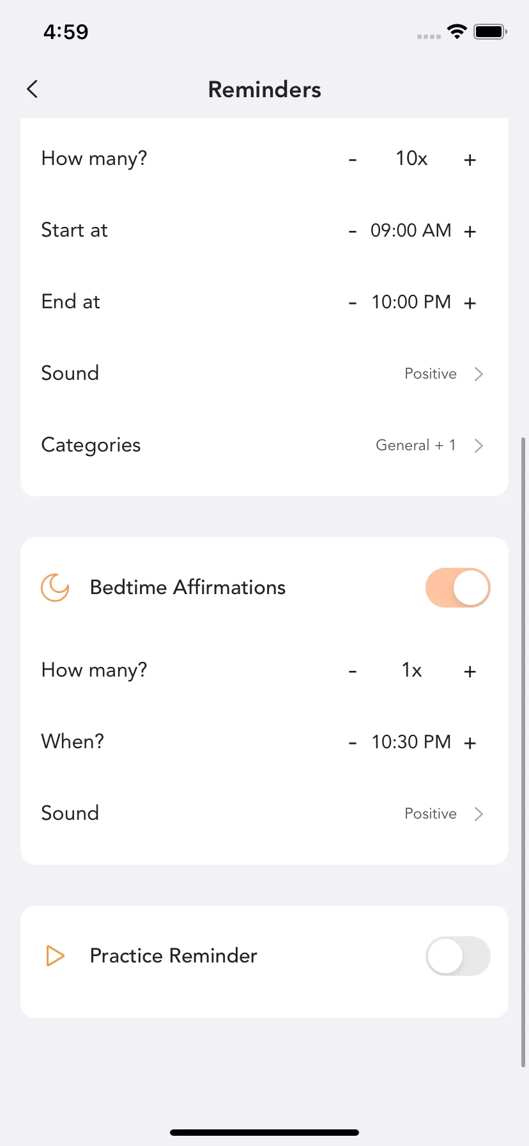Image resolution: width=529 pixels, height=1146 pixels.
Task: Open Sound chevron in the Bedtime Affirmations card
Action: click(x=479, y=814)
